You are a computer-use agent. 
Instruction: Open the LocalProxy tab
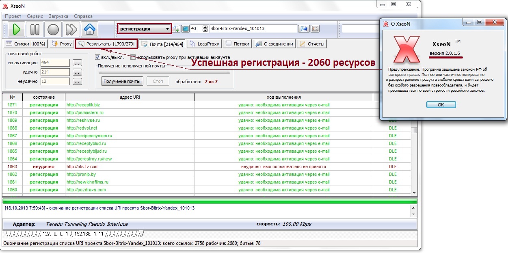[204, 44]
